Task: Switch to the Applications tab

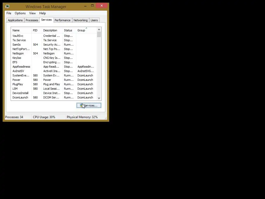Action: [15, 20]
